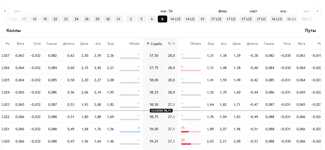Select expiration date 14 LCE in January
The image size is (325, 150).
point(175,19)
